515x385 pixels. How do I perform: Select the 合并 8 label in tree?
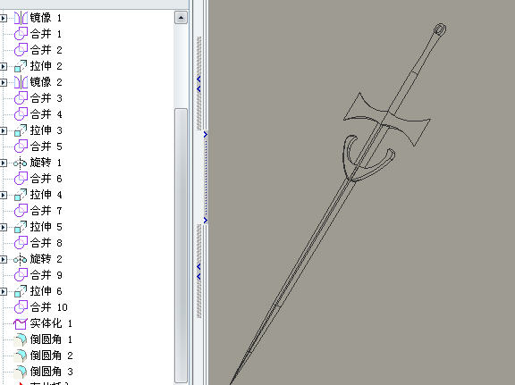[46, 243]
